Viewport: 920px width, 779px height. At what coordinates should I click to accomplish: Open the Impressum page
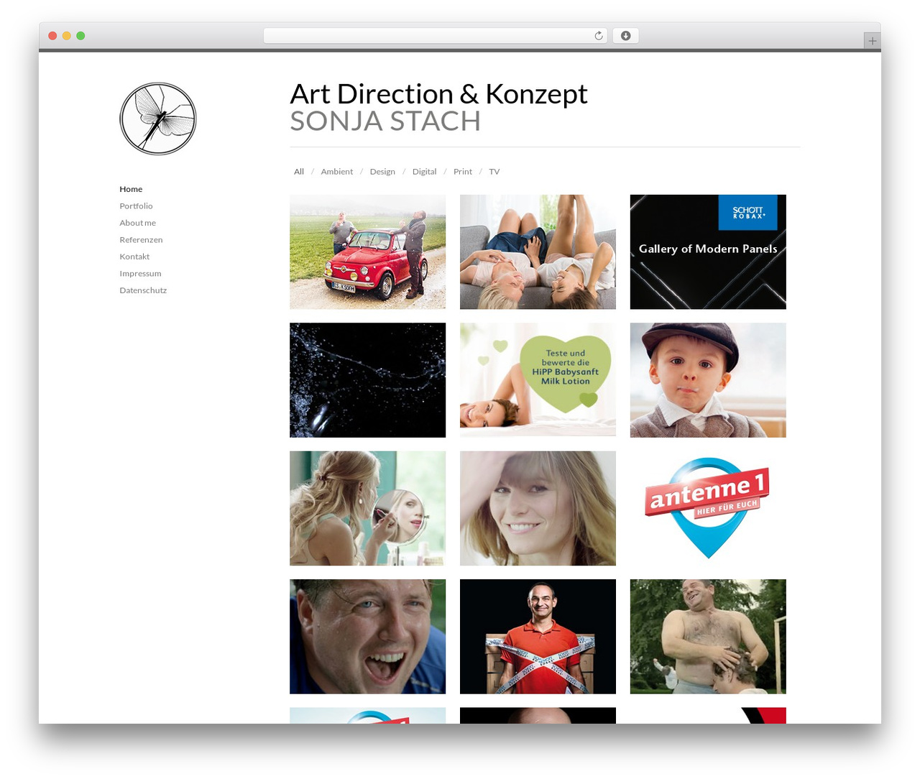pyautogui.click(x=140, y=274)
